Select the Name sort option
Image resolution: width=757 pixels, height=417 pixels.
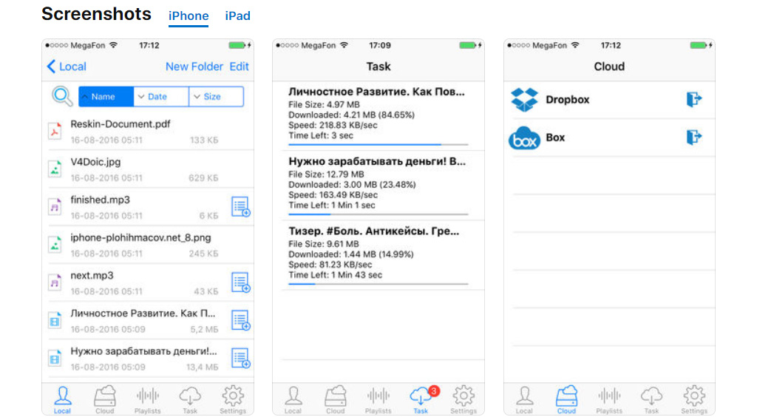pyautogui.click(x=106, y=97)
